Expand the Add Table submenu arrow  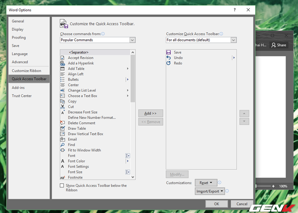point(128,69)
